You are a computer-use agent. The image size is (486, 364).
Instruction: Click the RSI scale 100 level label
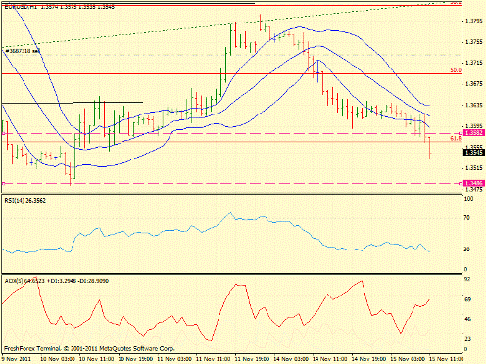[x=469, y=199]
